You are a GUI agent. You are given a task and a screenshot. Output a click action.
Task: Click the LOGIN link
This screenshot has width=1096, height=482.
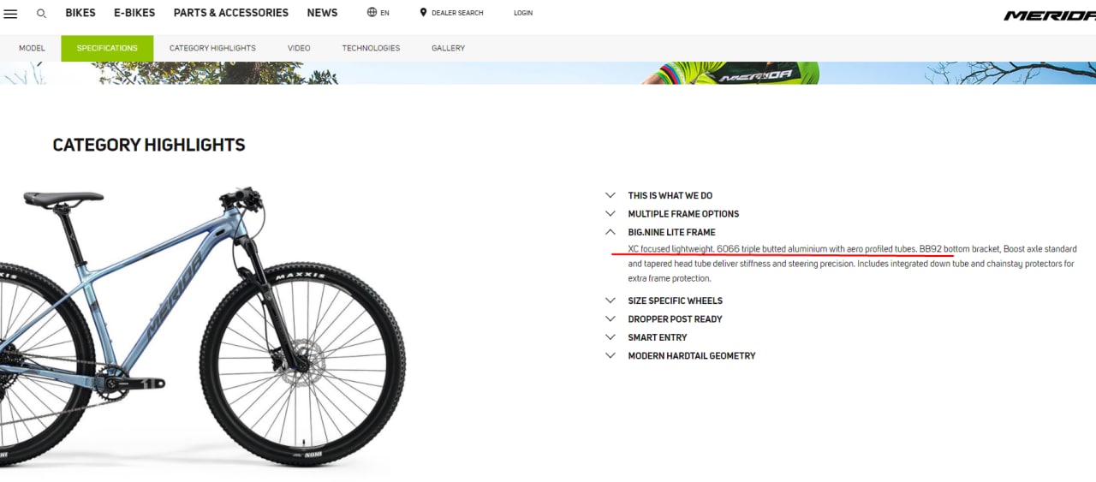523,13
